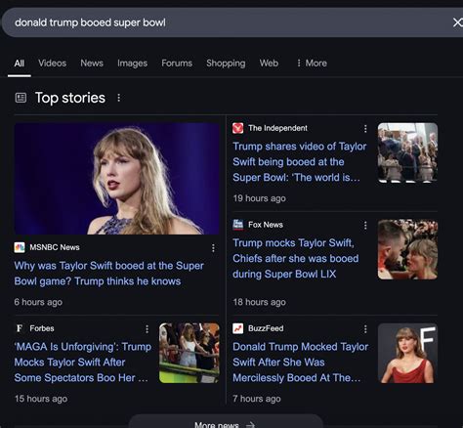Open options for the MSNBC News story
Viewport: 463px width, 428px height.
click(x=213, y=248)
